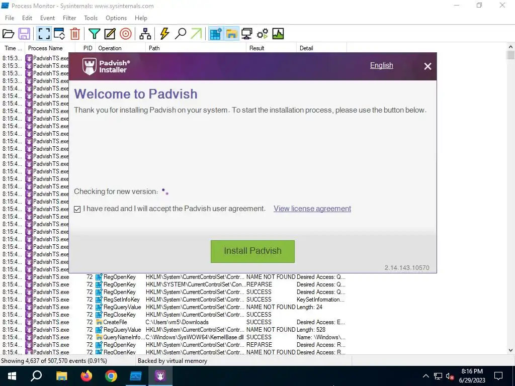Click the file icon beside QueryNameInfo

(99, 337)
